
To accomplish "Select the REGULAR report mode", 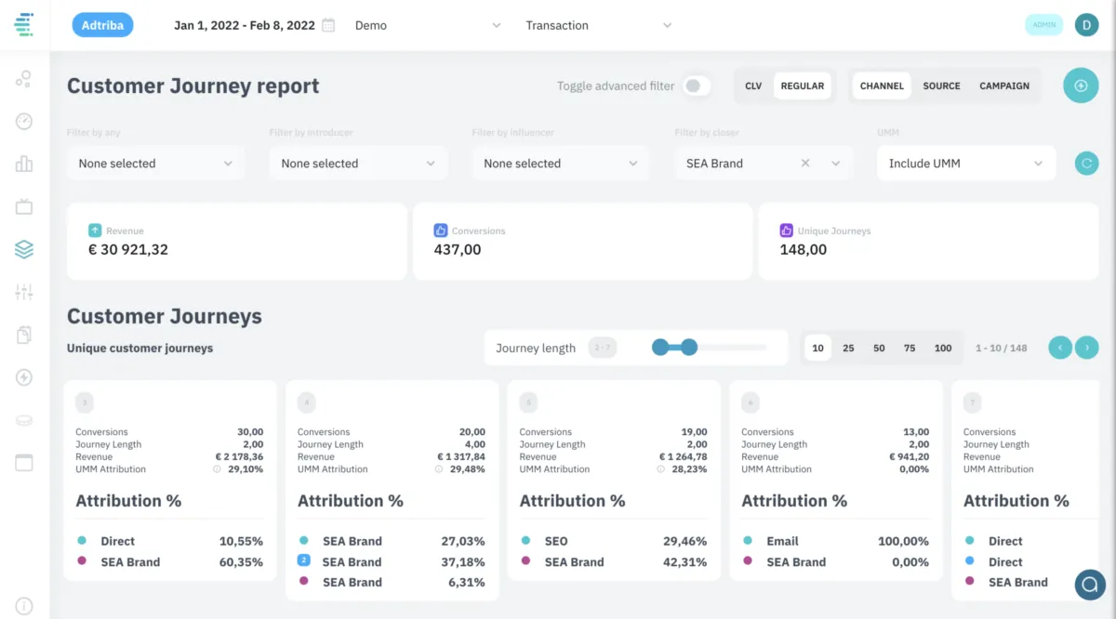I will click(x=802, y=86).
